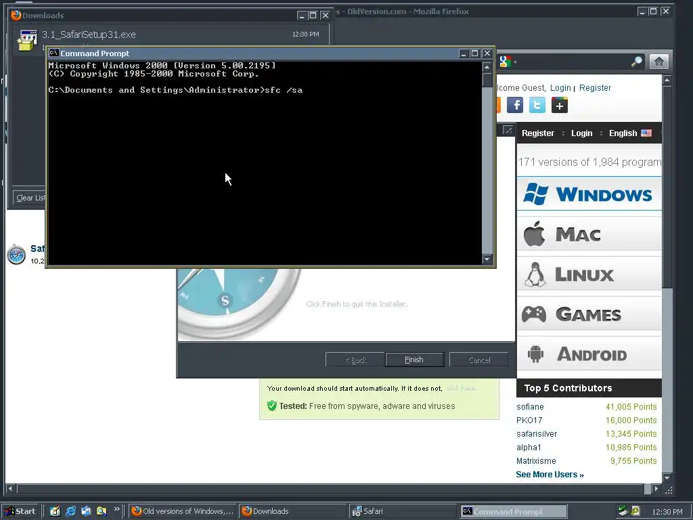Screen dimensions: 693x520
Task: Launch Outlook Express from quick launch
Action: (x=86, y=511)
